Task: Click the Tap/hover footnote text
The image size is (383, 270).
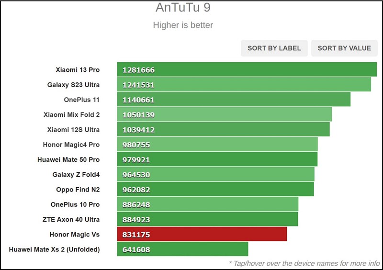Action: tap(304, 263)
